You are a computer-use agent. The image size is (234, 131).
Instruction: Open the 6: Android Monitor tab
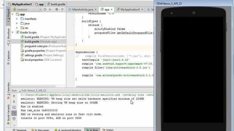tap(68, 130)
